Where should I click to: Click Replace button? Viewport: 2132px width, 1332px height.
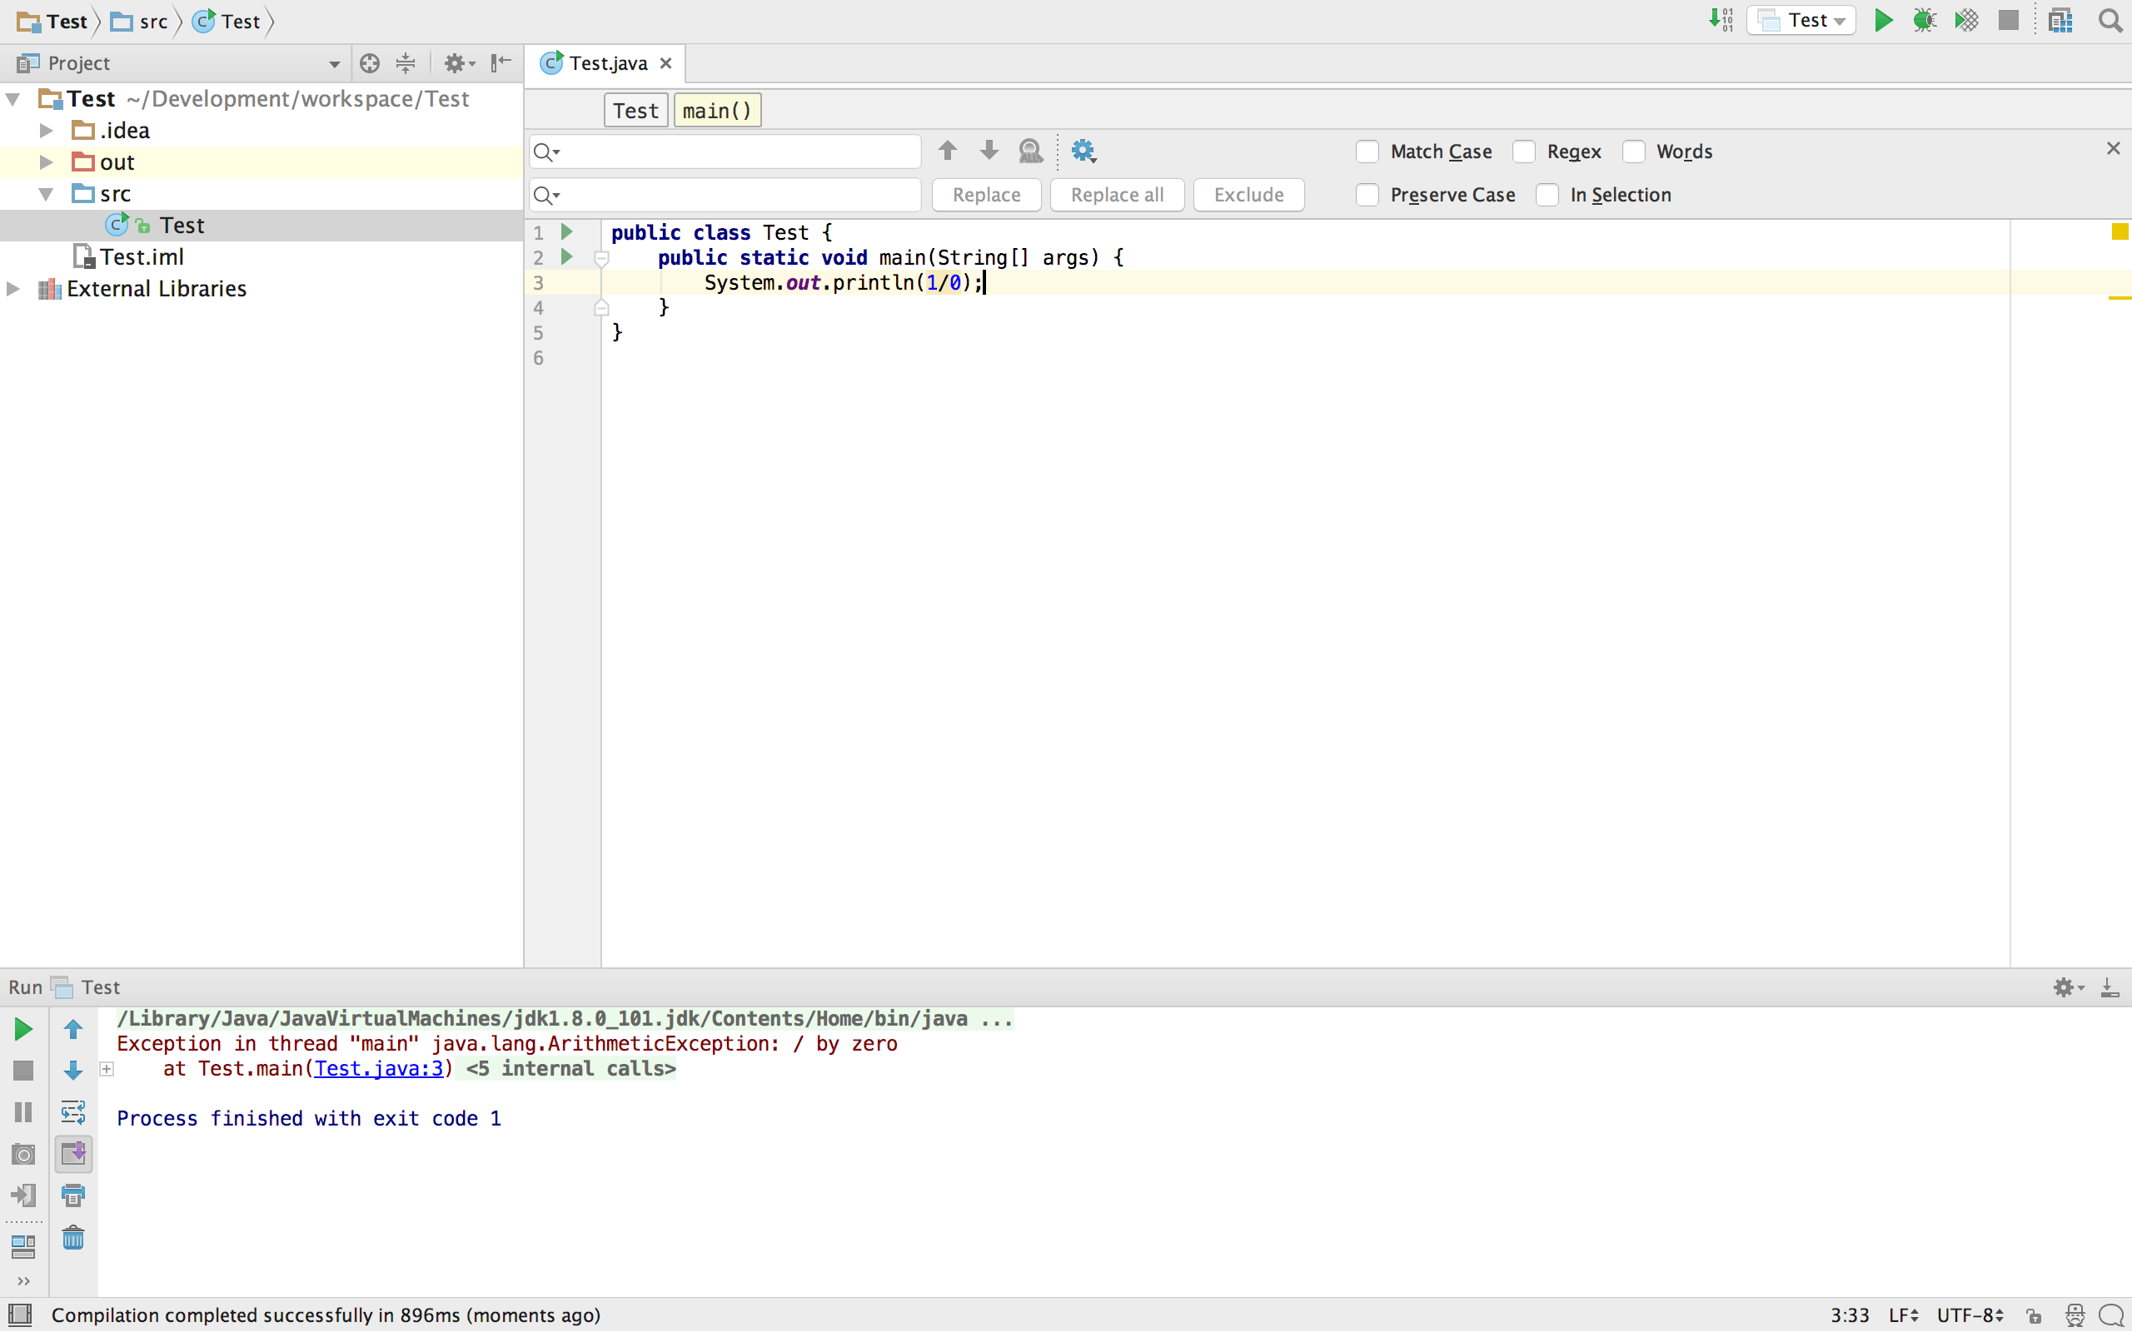(x=987, y=195)
